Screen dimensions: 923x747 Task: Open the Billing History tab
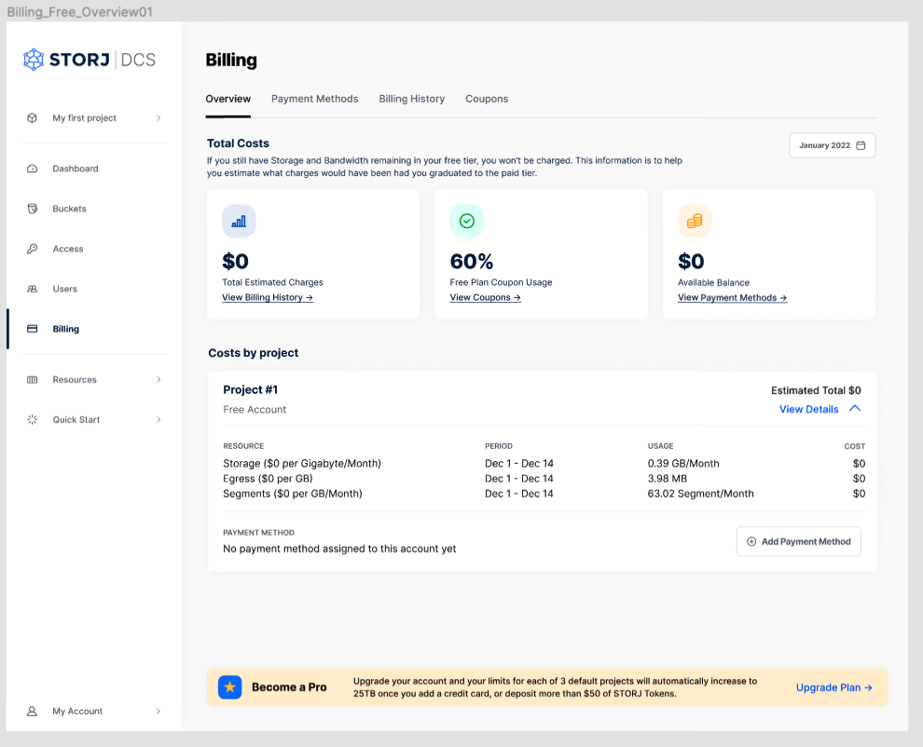pos(411,99)
